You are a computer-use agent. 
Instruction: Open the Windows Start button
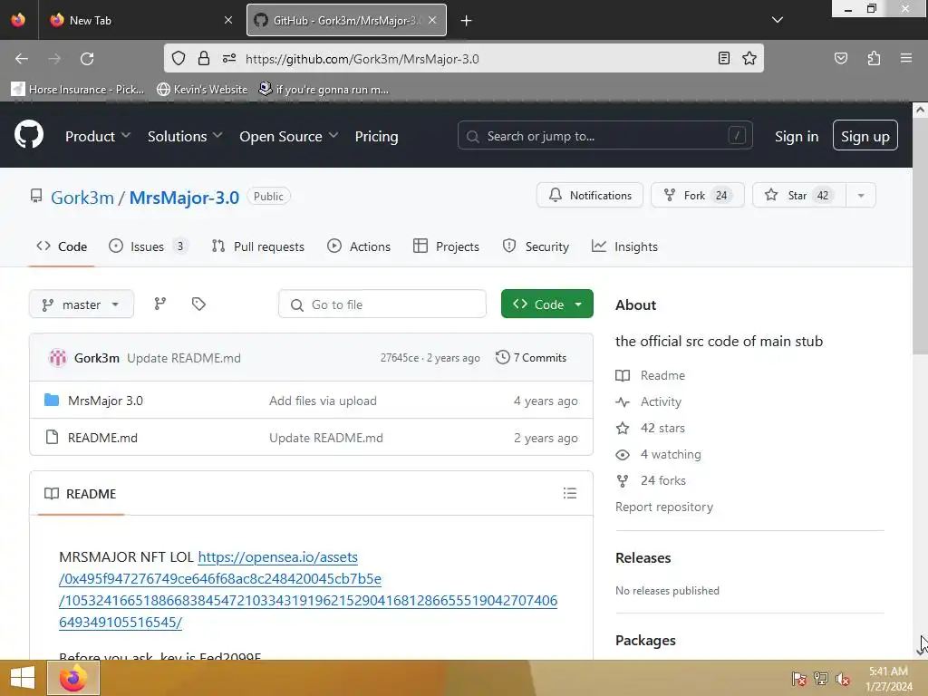click(x=22, y=678)
